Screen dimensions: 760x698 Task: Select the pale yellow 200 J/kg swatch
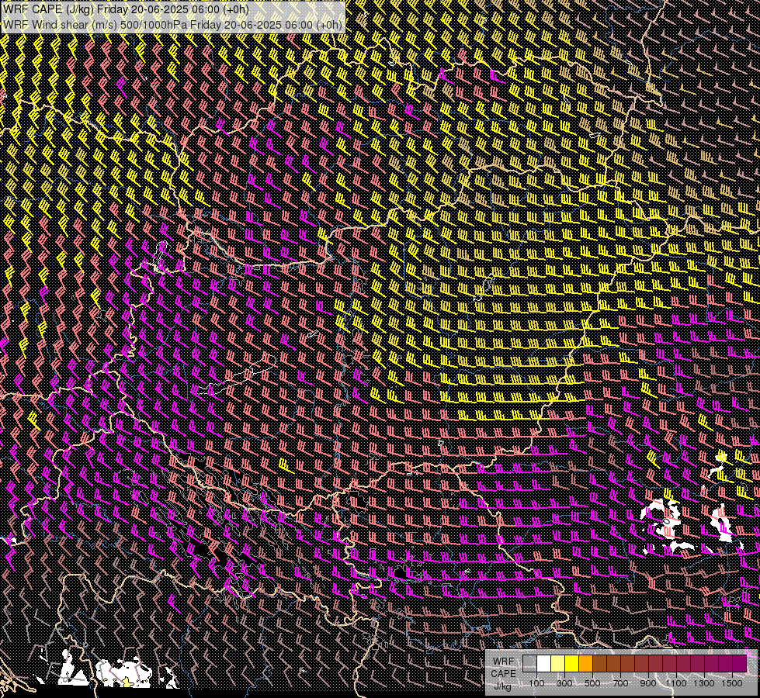click(558, 664)
